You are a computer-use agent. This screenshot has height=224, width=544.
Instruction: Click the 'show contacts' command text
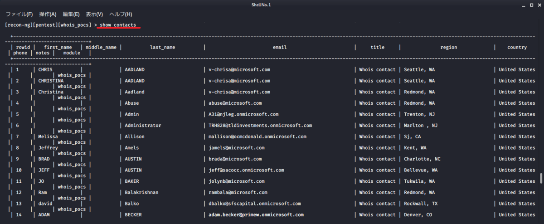coord(118,24)
